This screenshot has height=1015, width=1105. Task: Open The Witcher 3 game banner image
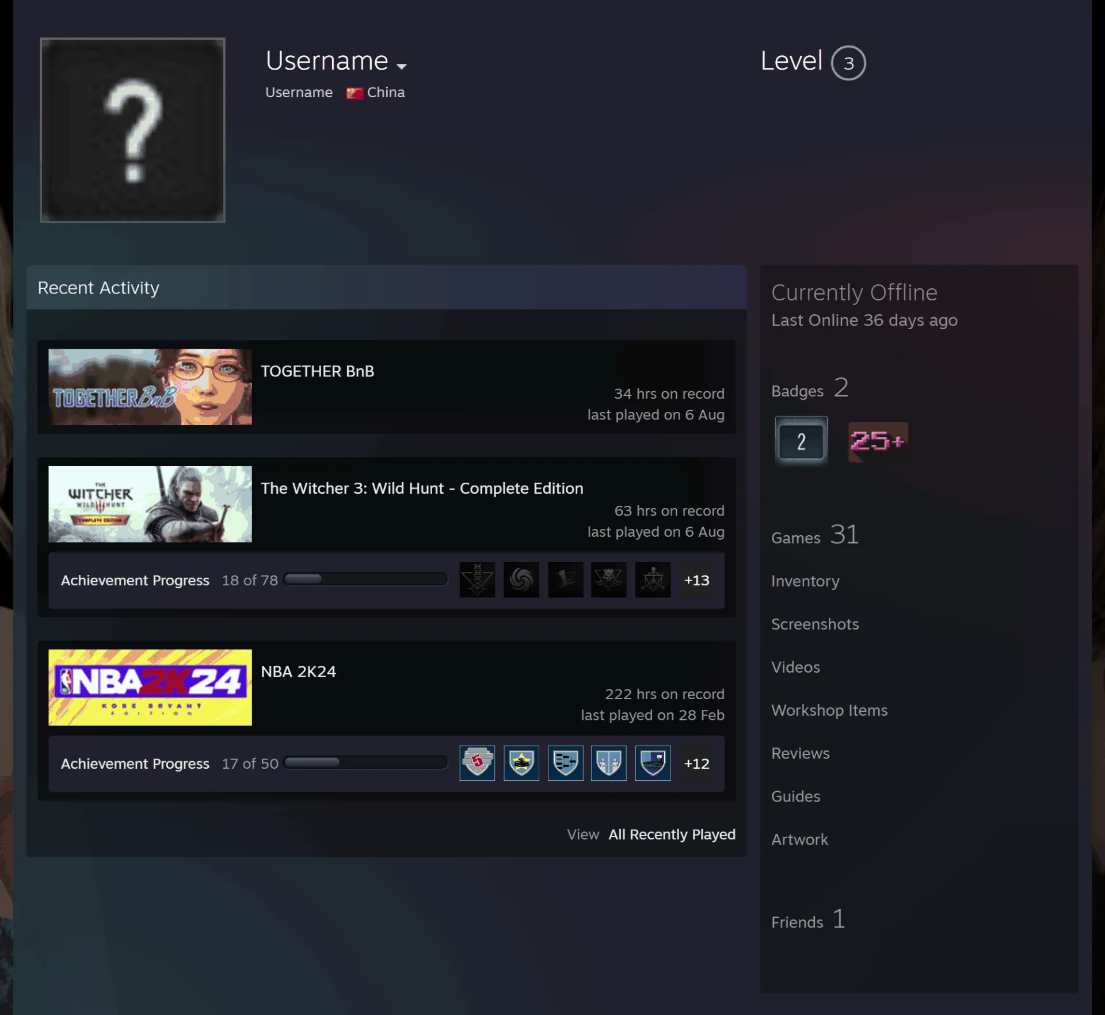click(150, 504)
